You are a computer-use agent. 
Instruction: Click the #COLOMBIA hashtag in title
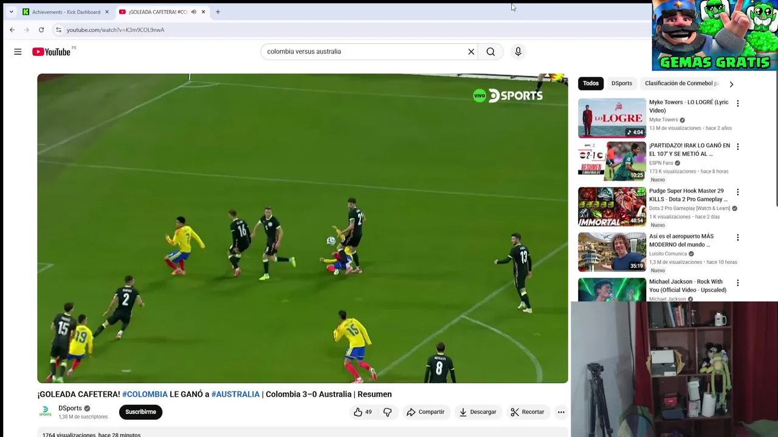pyautogui.click(x=145, y=395)
